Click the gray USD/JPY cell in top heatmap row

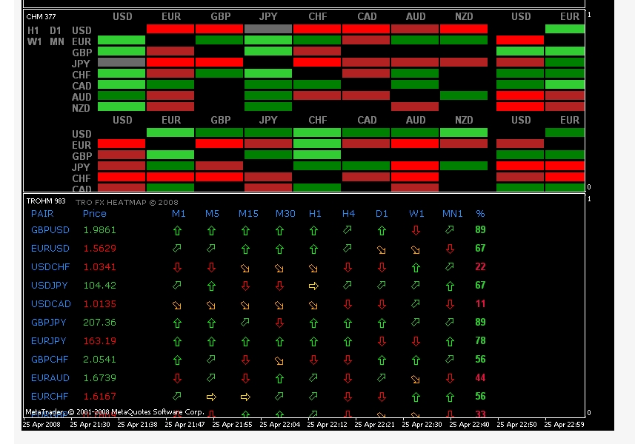(x=268, y=29)
